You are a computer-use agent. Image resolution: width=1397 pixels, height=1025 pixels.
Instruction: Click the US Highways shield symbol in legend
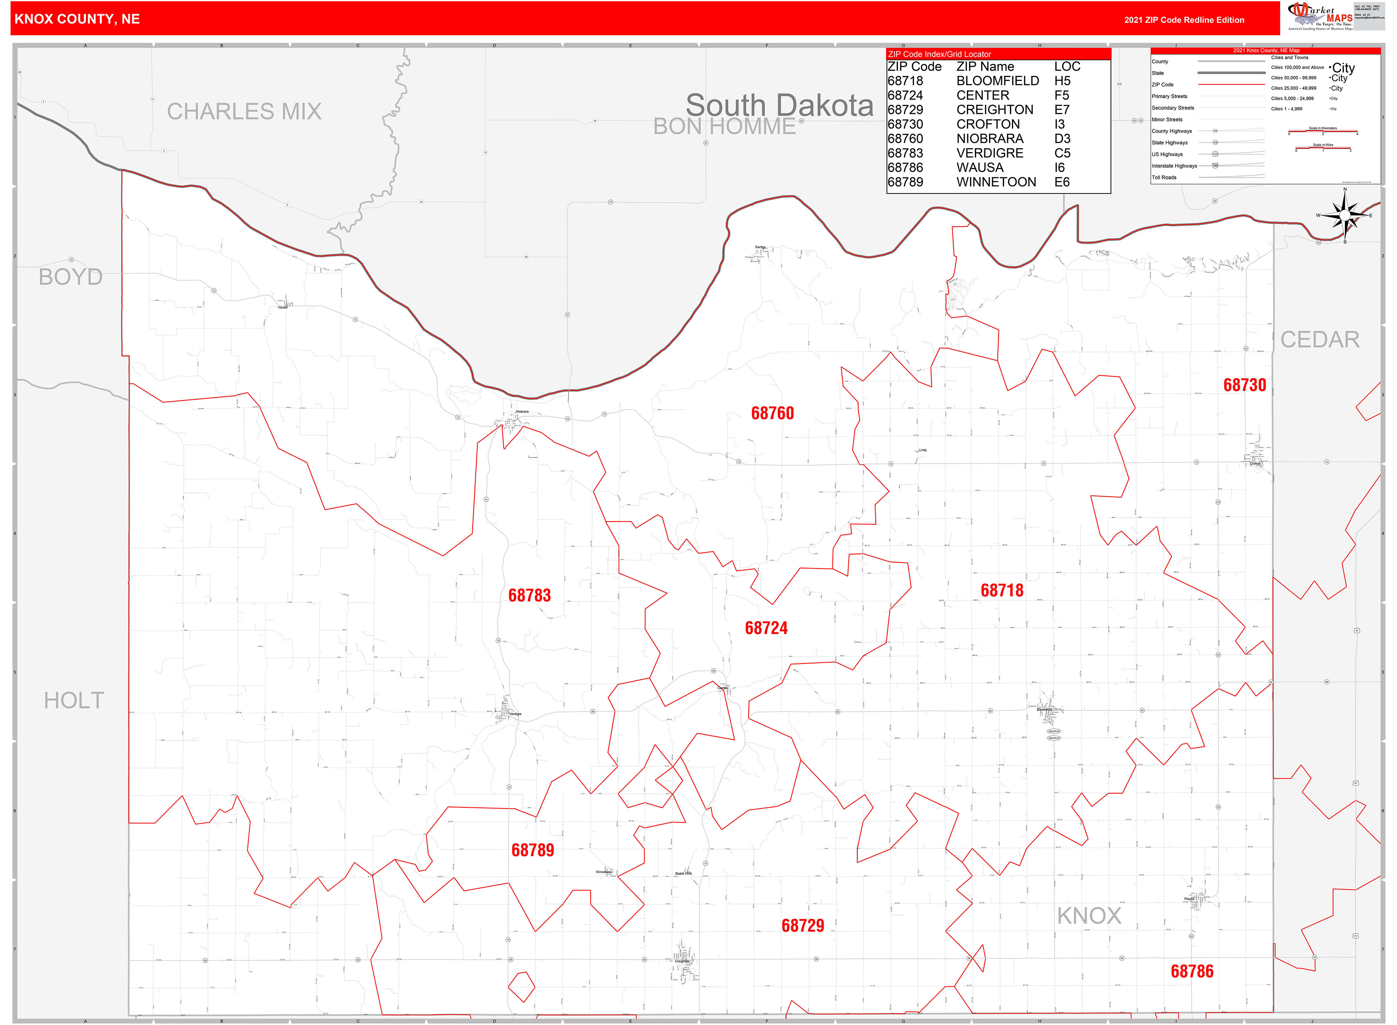(x=1215, y=155)
